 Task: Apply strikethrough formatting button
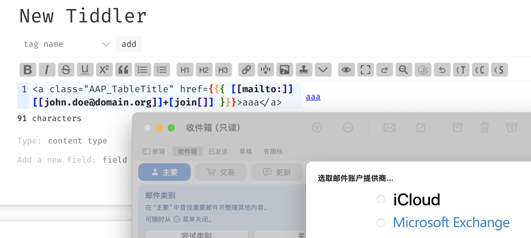[x=66, y=70]
